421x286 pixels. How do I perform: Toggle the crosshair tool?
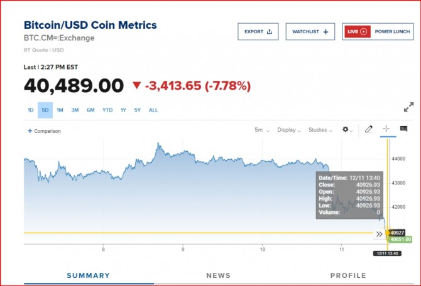386,129
